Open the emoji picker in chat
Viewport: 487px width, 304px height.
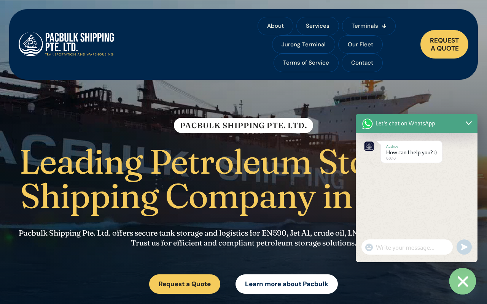click(x=369, y=247)
